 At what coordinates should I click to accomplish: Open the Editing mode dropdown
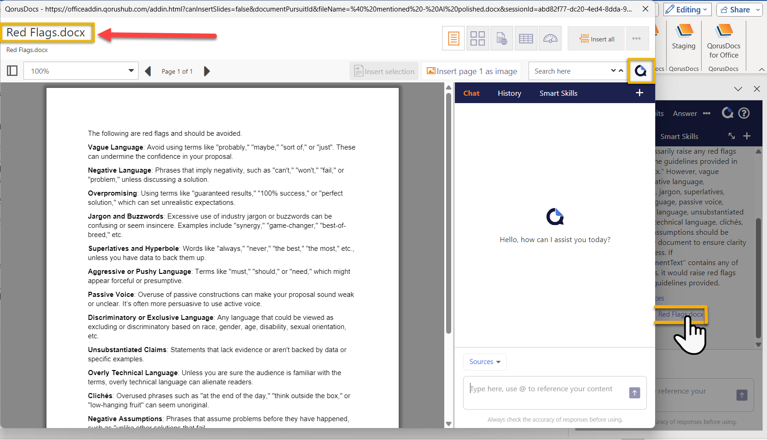tap(688, 10)
